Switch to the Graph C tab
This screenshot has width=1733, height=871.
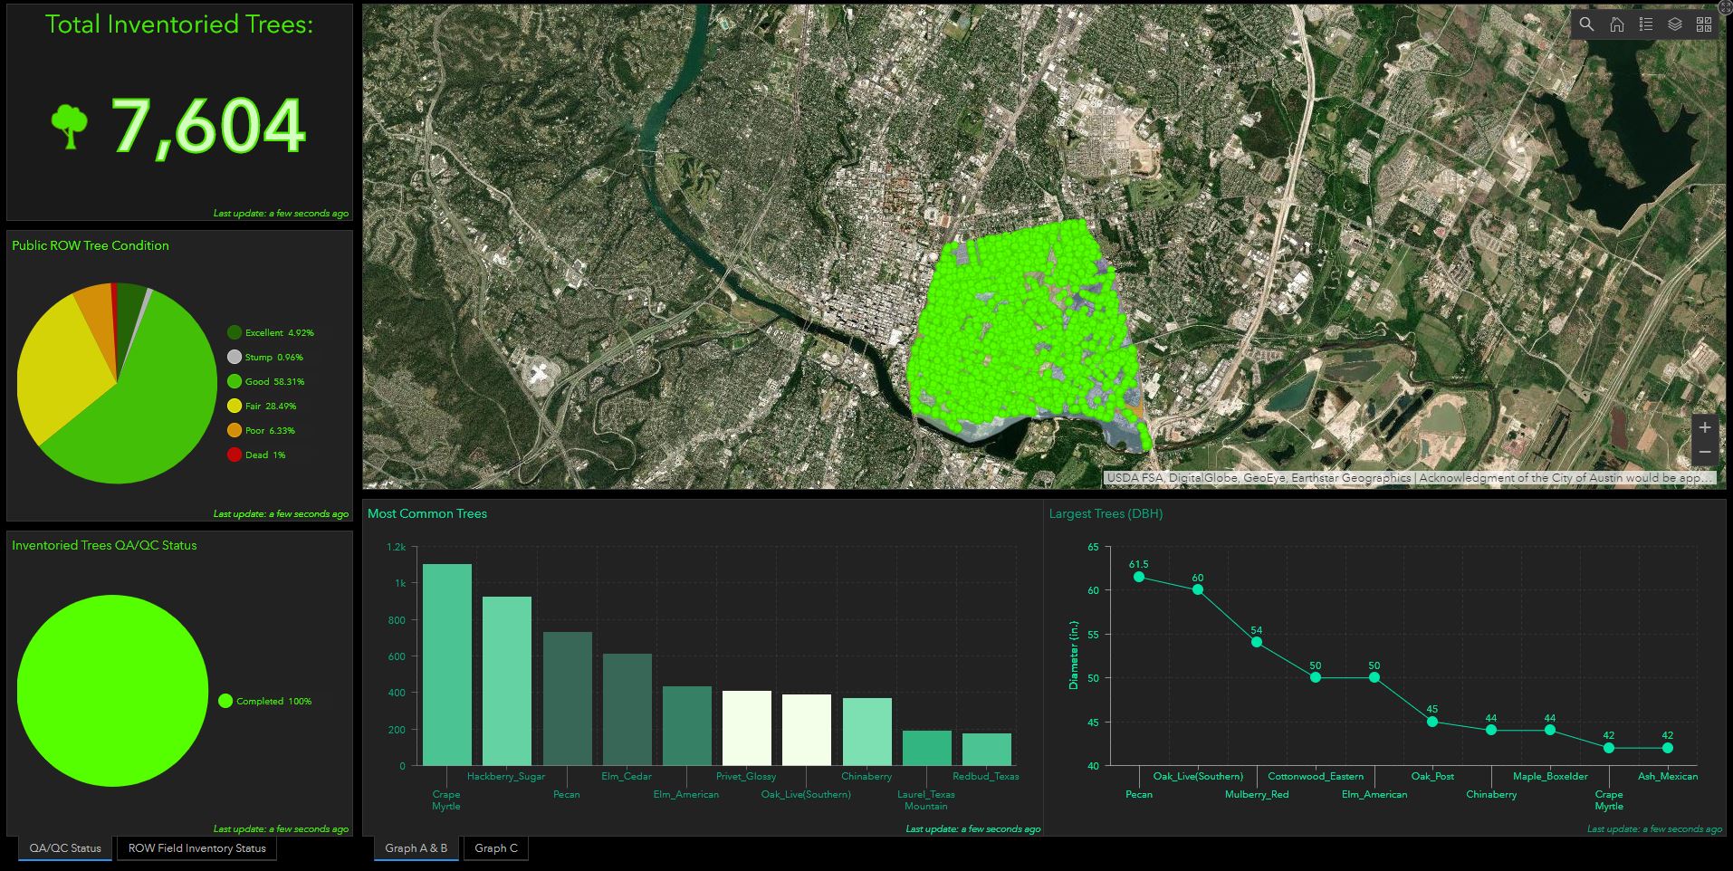pyautogui.click(x=496, y=848)
